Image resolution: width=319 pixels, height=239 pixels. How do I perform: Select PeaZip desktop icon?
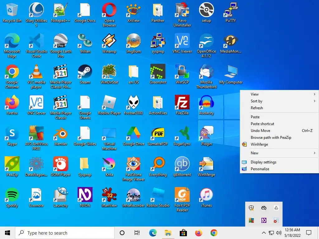click(x=12, y=167)
